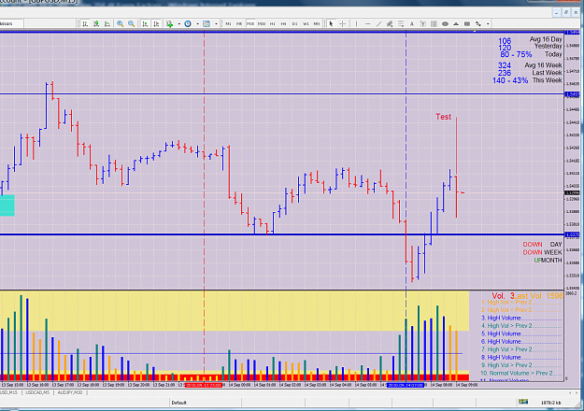This screenshot has height=411, width=584.
Task: Click '3. High Volume' legend entry
Action: [x=501, y=318]
